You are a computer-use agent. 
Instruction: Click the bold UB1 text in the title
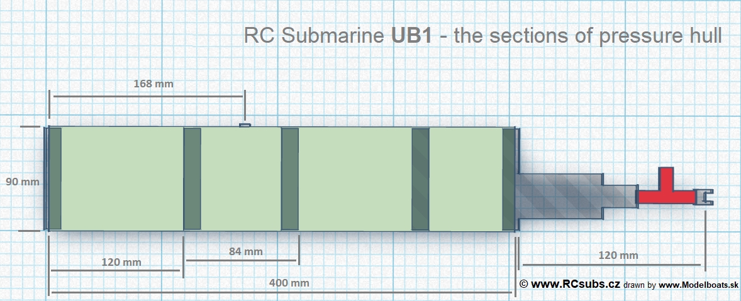point(411,36)
